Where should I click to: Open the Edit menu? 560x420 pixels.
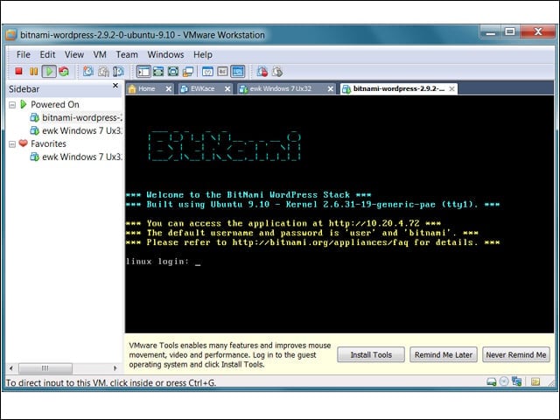[47, 54]
